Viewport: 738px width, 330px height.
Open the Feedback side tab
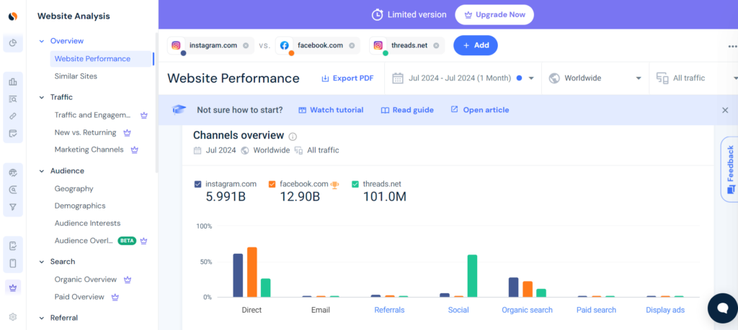729,170
